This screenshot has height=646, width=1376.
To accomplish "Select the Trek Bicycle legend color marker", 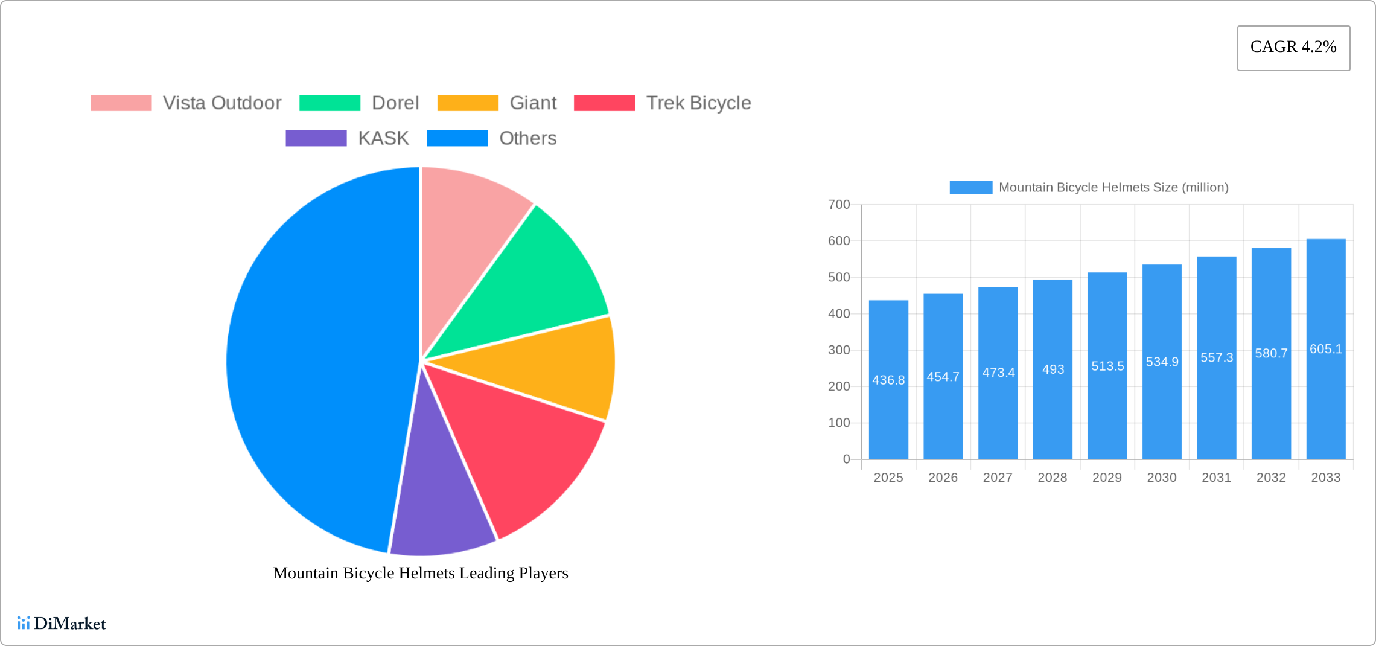I will (x=604, y=103).
